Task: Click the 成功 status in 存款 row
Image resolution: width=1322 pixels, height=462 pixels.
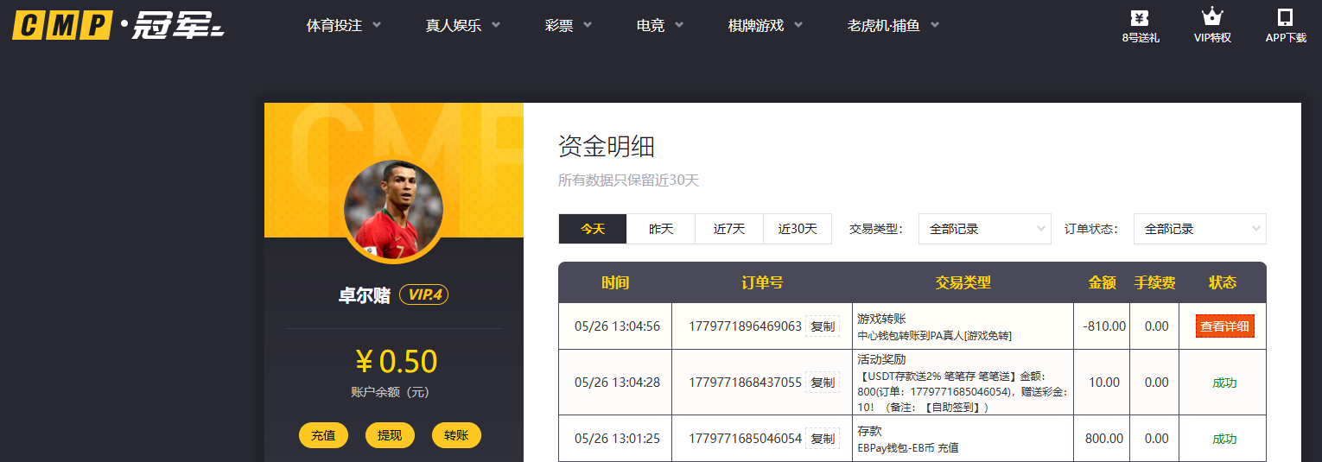Action: (x=1224, y=439)
